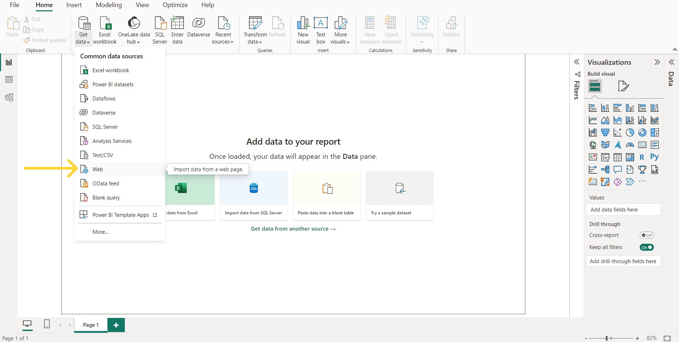The height and width of the screenshot is (342, 679).
Task: Switch to Table view in left sidebar
Action: click(9, 80)
